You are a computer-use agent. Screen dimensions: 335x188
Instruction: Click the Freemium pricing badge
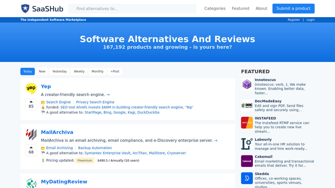click(x=85, y=161)
